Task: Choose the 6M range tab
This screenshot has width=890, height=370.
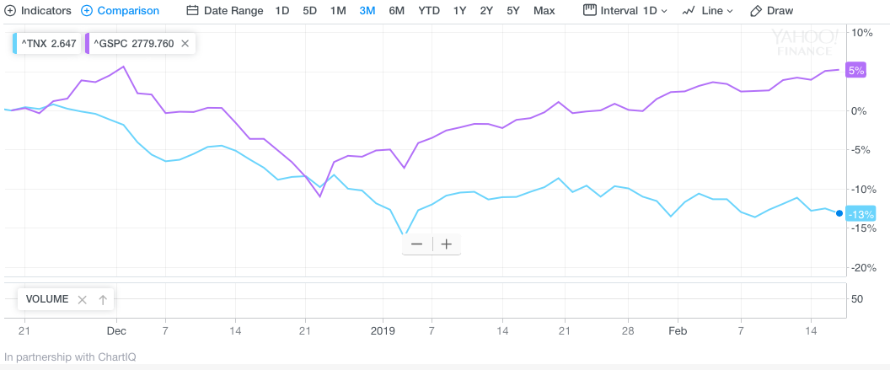Action: [396, 11]
